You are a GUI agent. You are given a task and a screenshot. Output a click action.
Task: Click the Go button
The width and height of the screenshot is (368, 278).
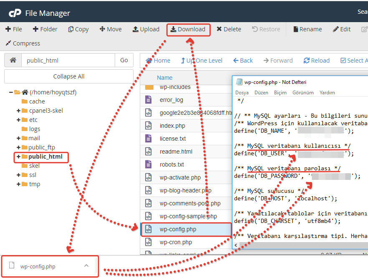tap(124, 60)
